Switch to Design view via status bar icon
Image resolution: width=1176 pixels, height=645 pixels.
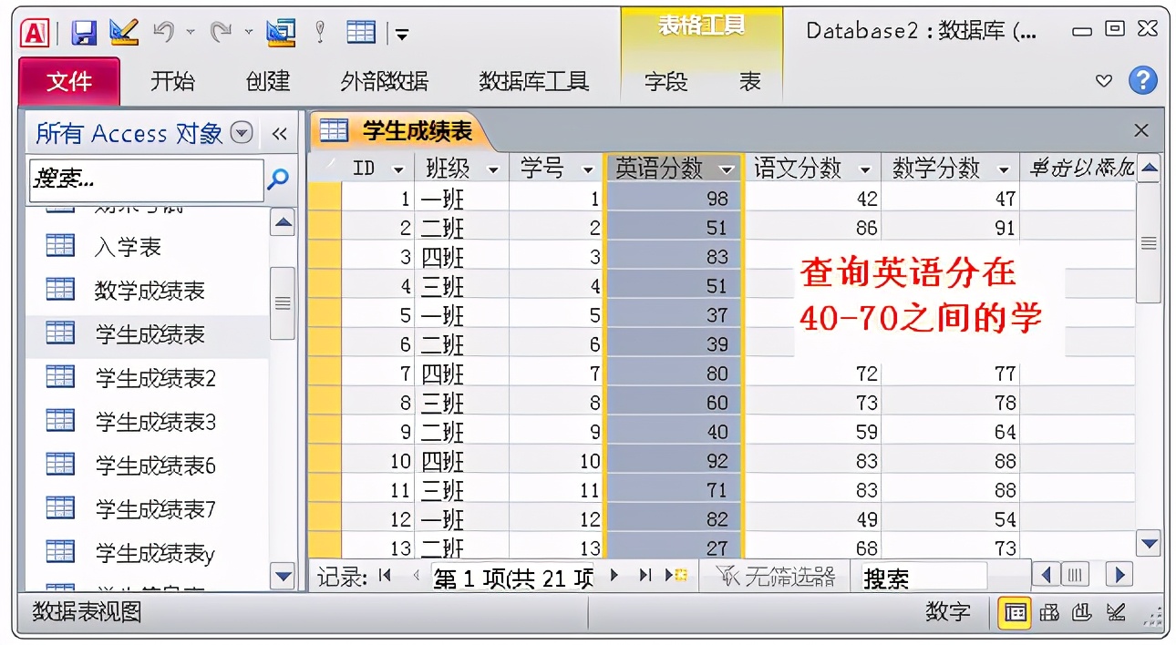(x=1114, y=613)
